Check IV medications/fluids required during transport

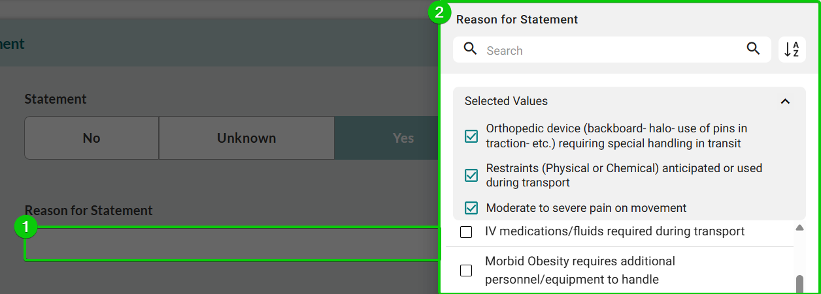466,232
